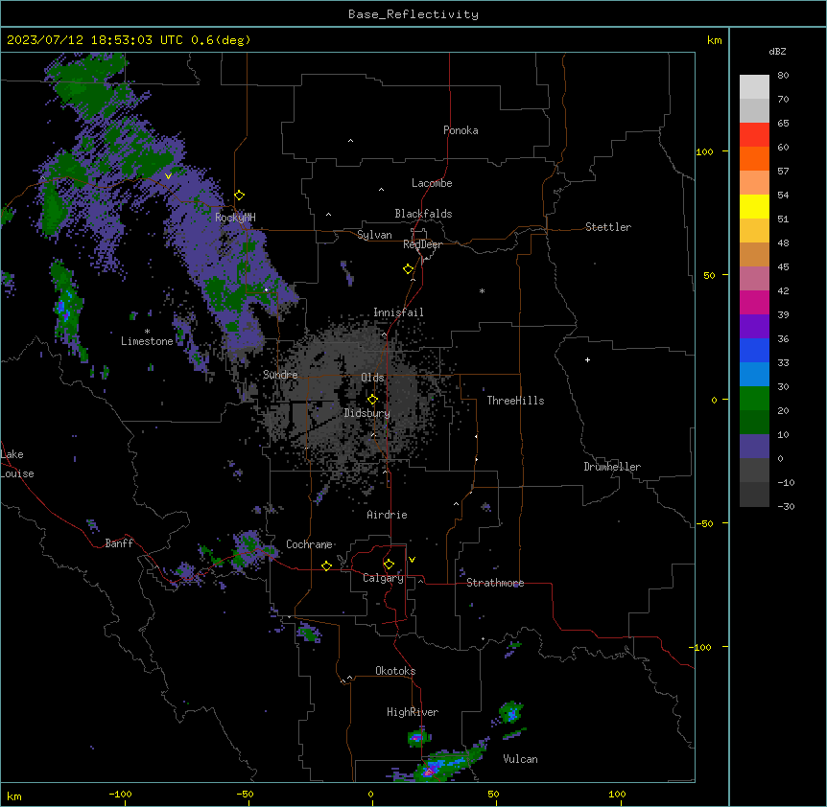Select the dark green 10-20 dBZ swatch
The image size is (827, 807).
(754, 423)
